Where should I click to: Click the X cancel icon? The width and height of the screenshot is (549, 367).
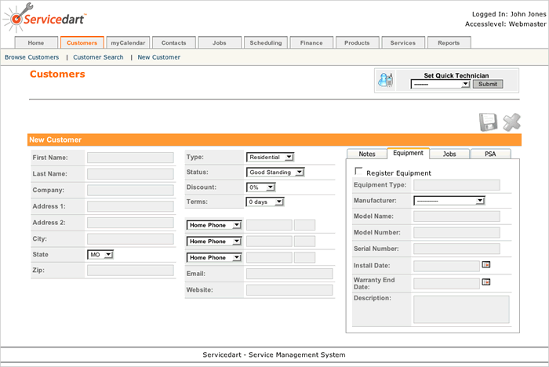[x=511, y=122]
